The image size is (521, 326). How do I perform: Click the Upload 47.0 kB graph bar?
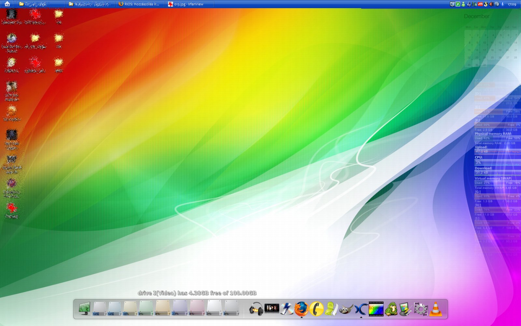coord(498,151)
